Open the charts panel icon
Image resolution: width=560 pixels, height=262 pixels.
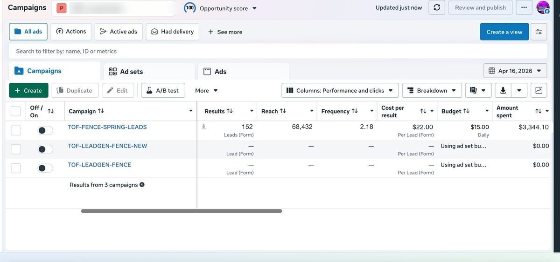coord(539,90)
